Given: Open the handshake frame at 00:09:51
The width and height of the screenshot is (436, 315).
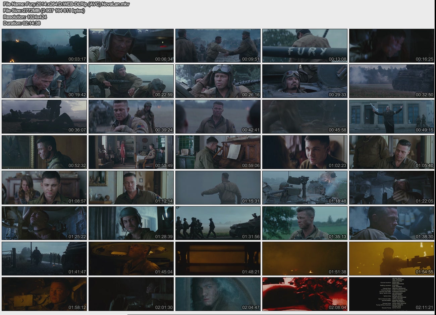Looking at the screenshot, I should (x=218, y=46).
